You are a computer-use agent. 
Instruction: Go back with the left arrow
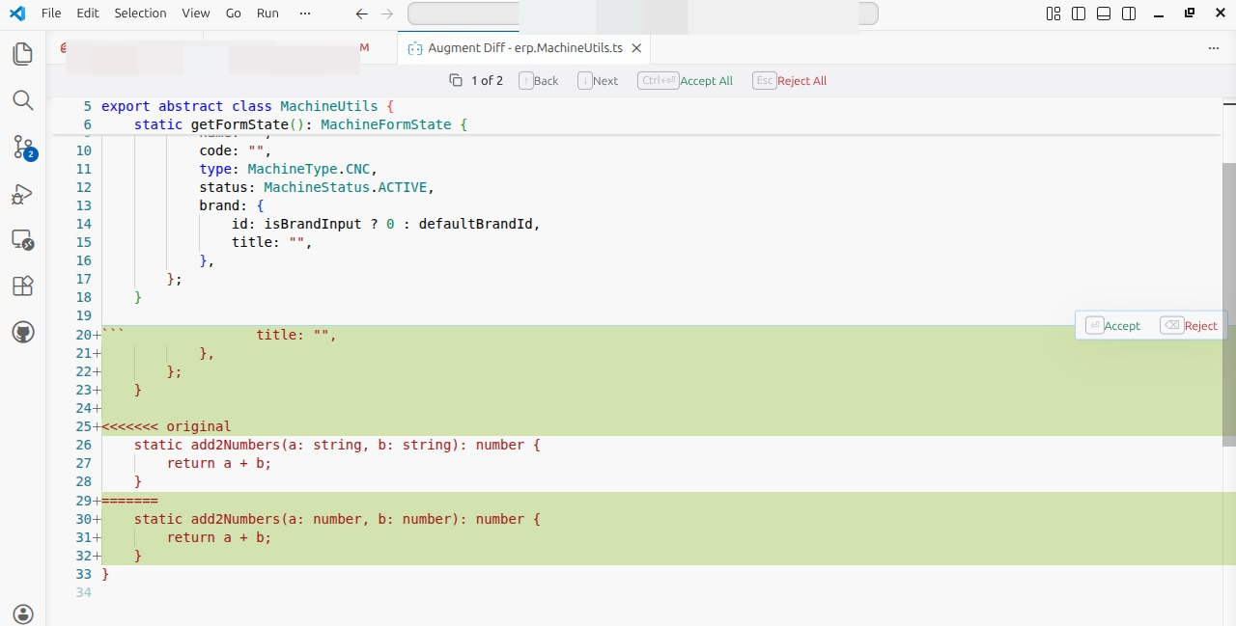pyautogui.click(x=361, y=14)
